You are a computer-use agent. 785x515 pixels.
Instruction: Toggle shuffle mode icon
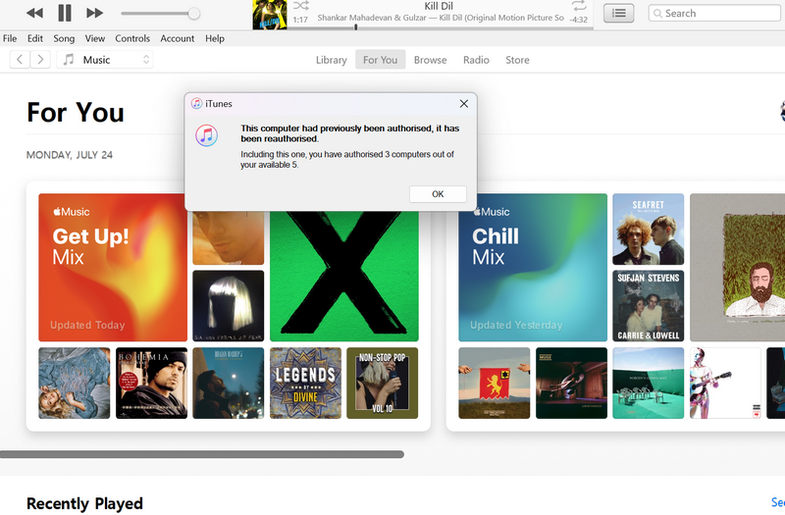pos(301,7)
